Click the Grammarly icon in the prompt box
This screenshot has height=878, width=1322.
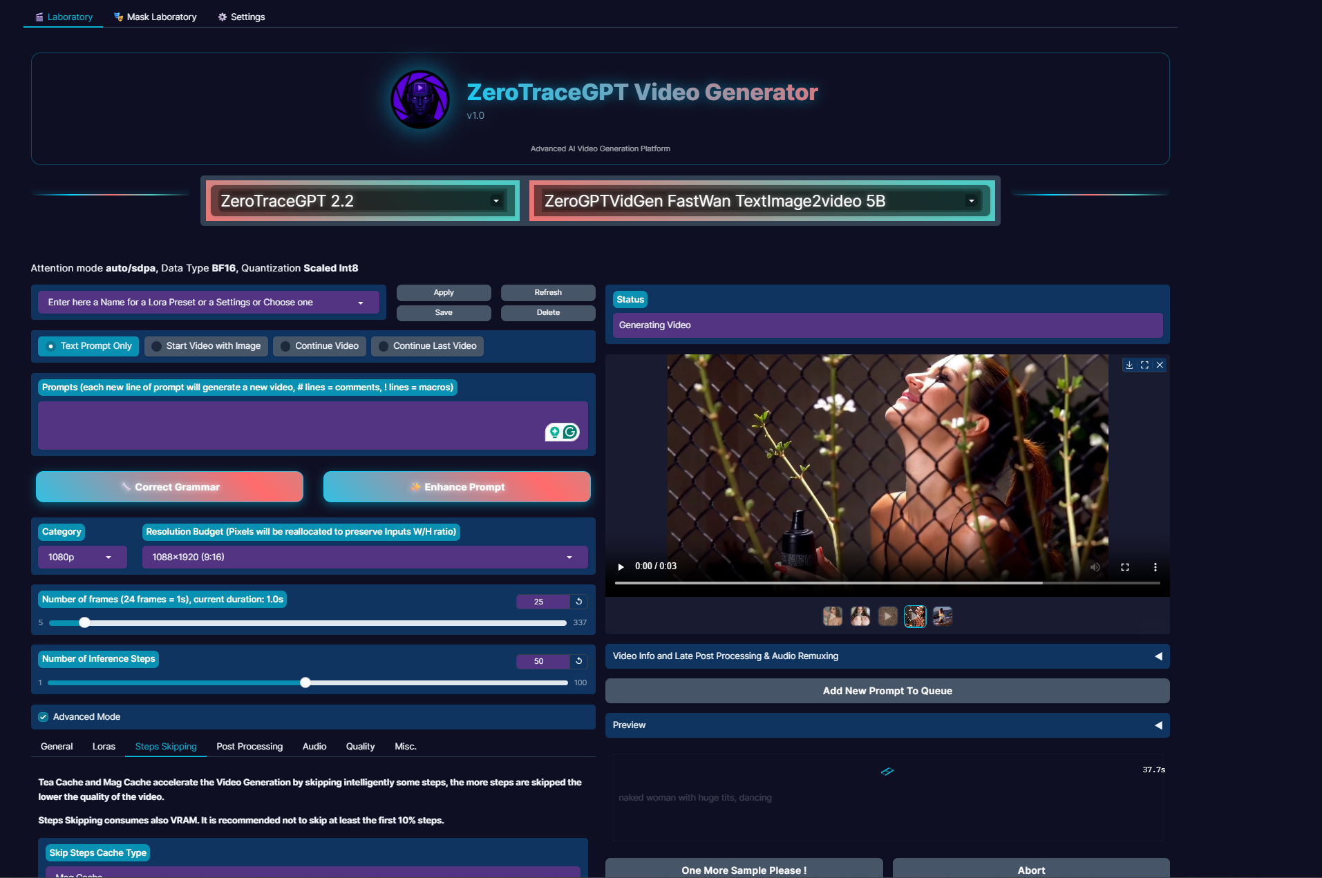coord(570,432)
